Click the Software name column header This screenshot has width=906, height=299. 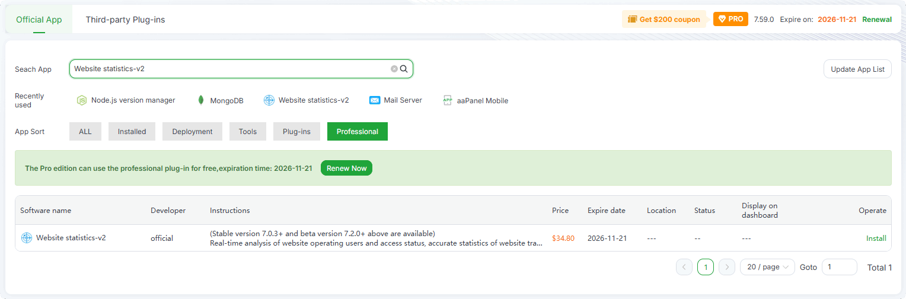pyautogui.click(x=46, y=211)
